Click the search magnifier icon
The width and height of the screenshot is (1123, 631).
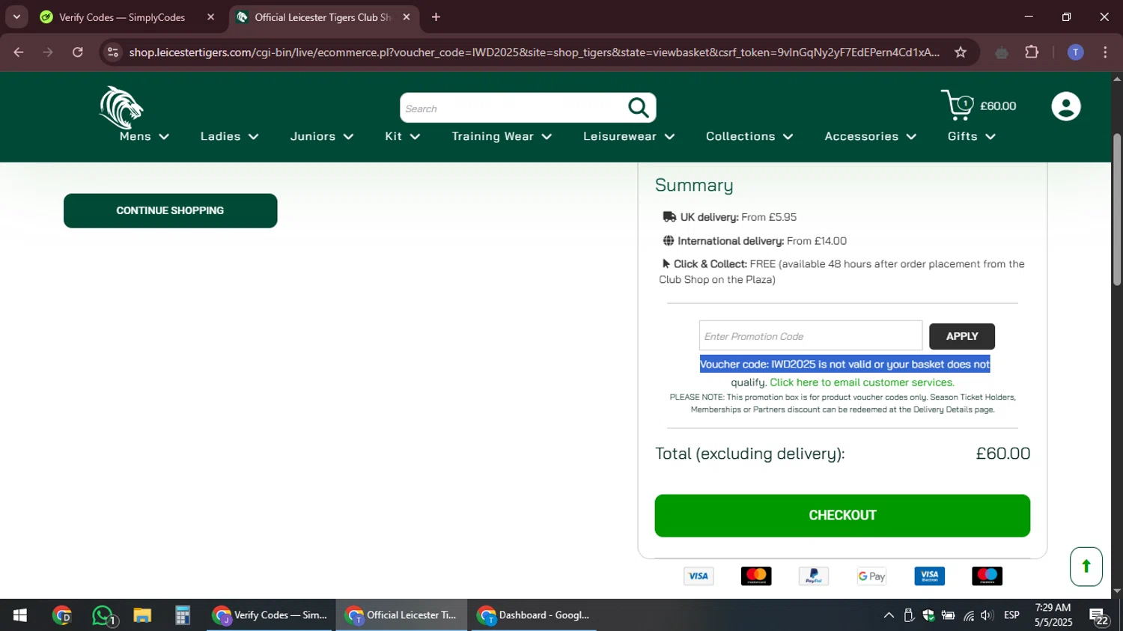tap(639, 108)
